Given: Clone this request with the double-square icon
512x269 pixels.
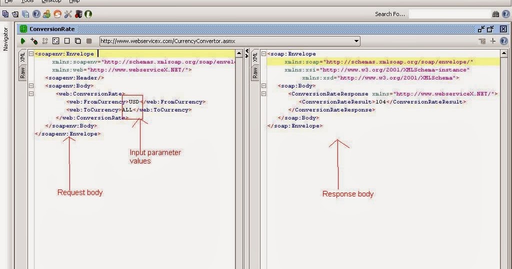Looking at the screenshot, I should click(77, 41).
